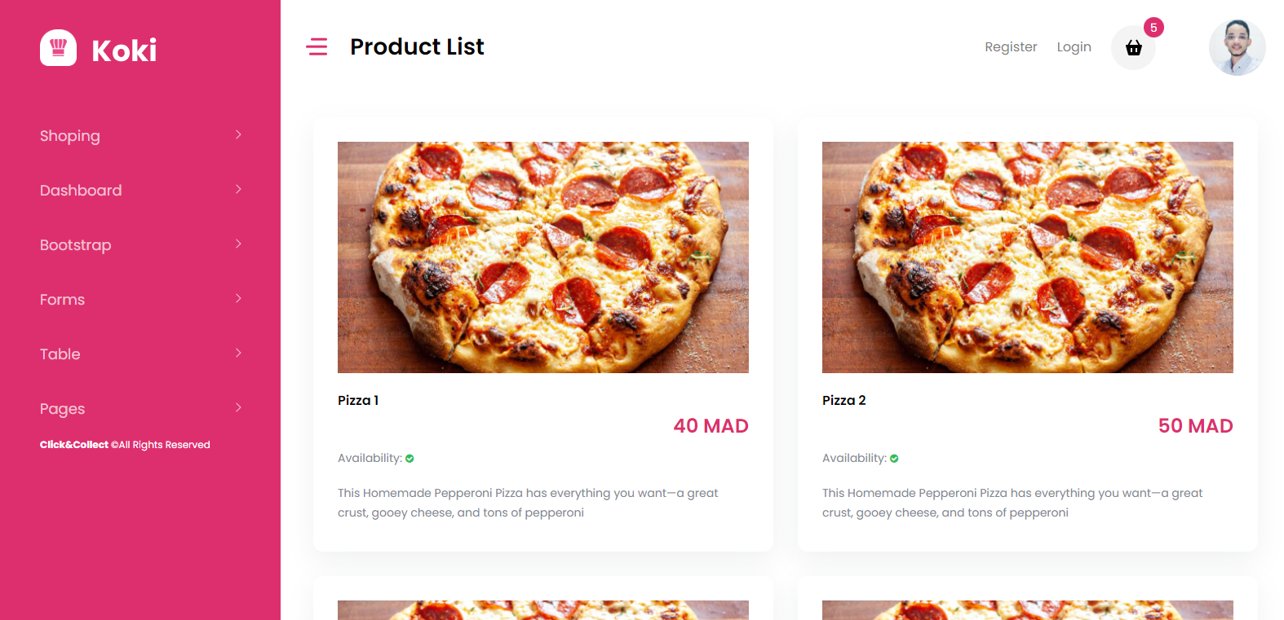This screenshot has height=620, width=1284.
Task: Click the Click&Collect footer text
Action: 73,444
